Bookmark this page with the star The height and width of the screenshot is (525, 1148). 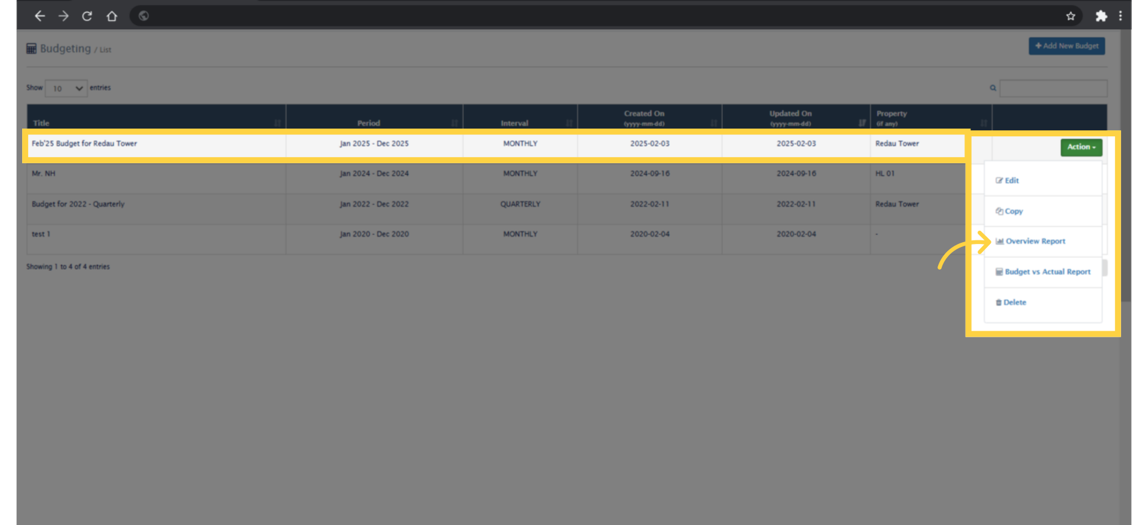click(x=1070, y=16)
